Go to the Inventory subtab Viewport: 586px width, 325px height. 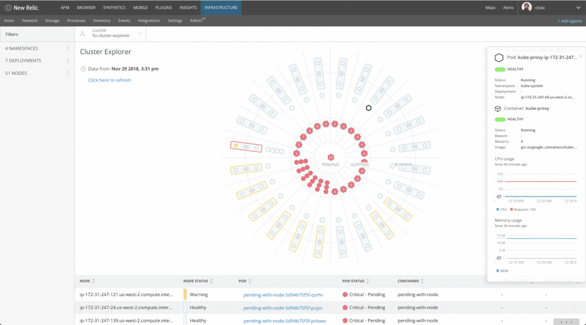point(102,21)
